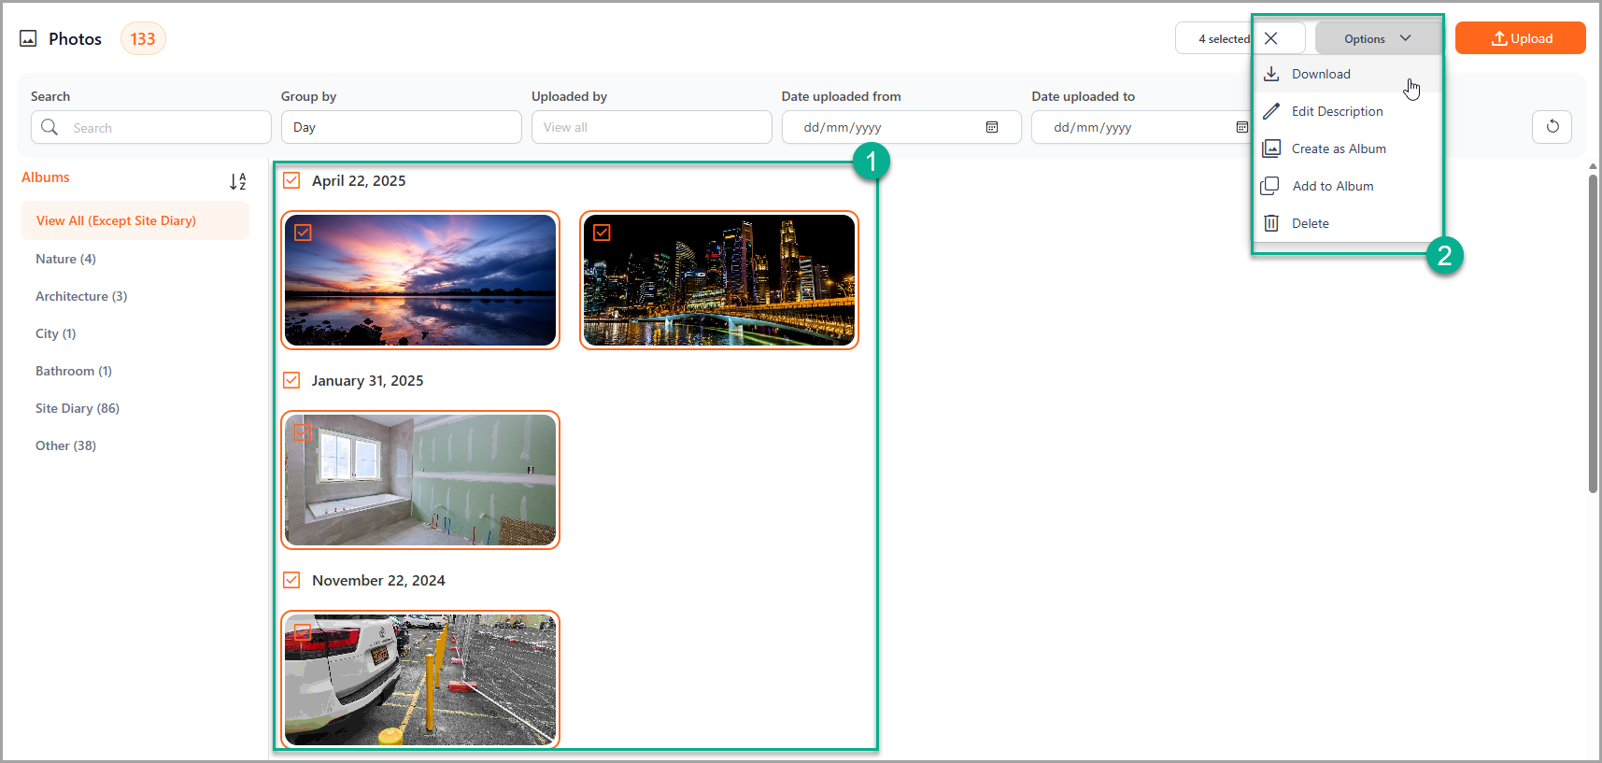Open the Site Diary album
The width and height of the screenshot is (1602, 763).
pyautogui.click(x=78, y=408)
